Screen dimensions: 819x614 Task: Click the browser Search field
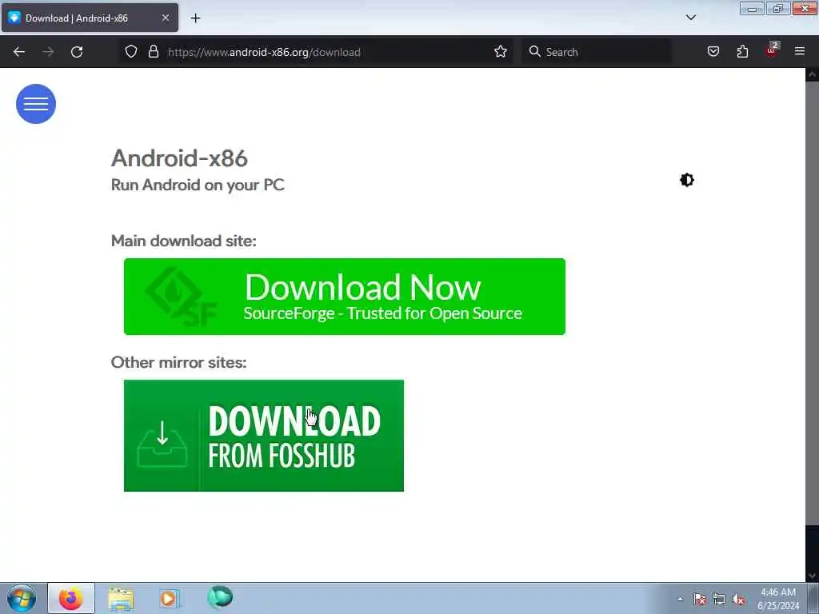[596, 52]
